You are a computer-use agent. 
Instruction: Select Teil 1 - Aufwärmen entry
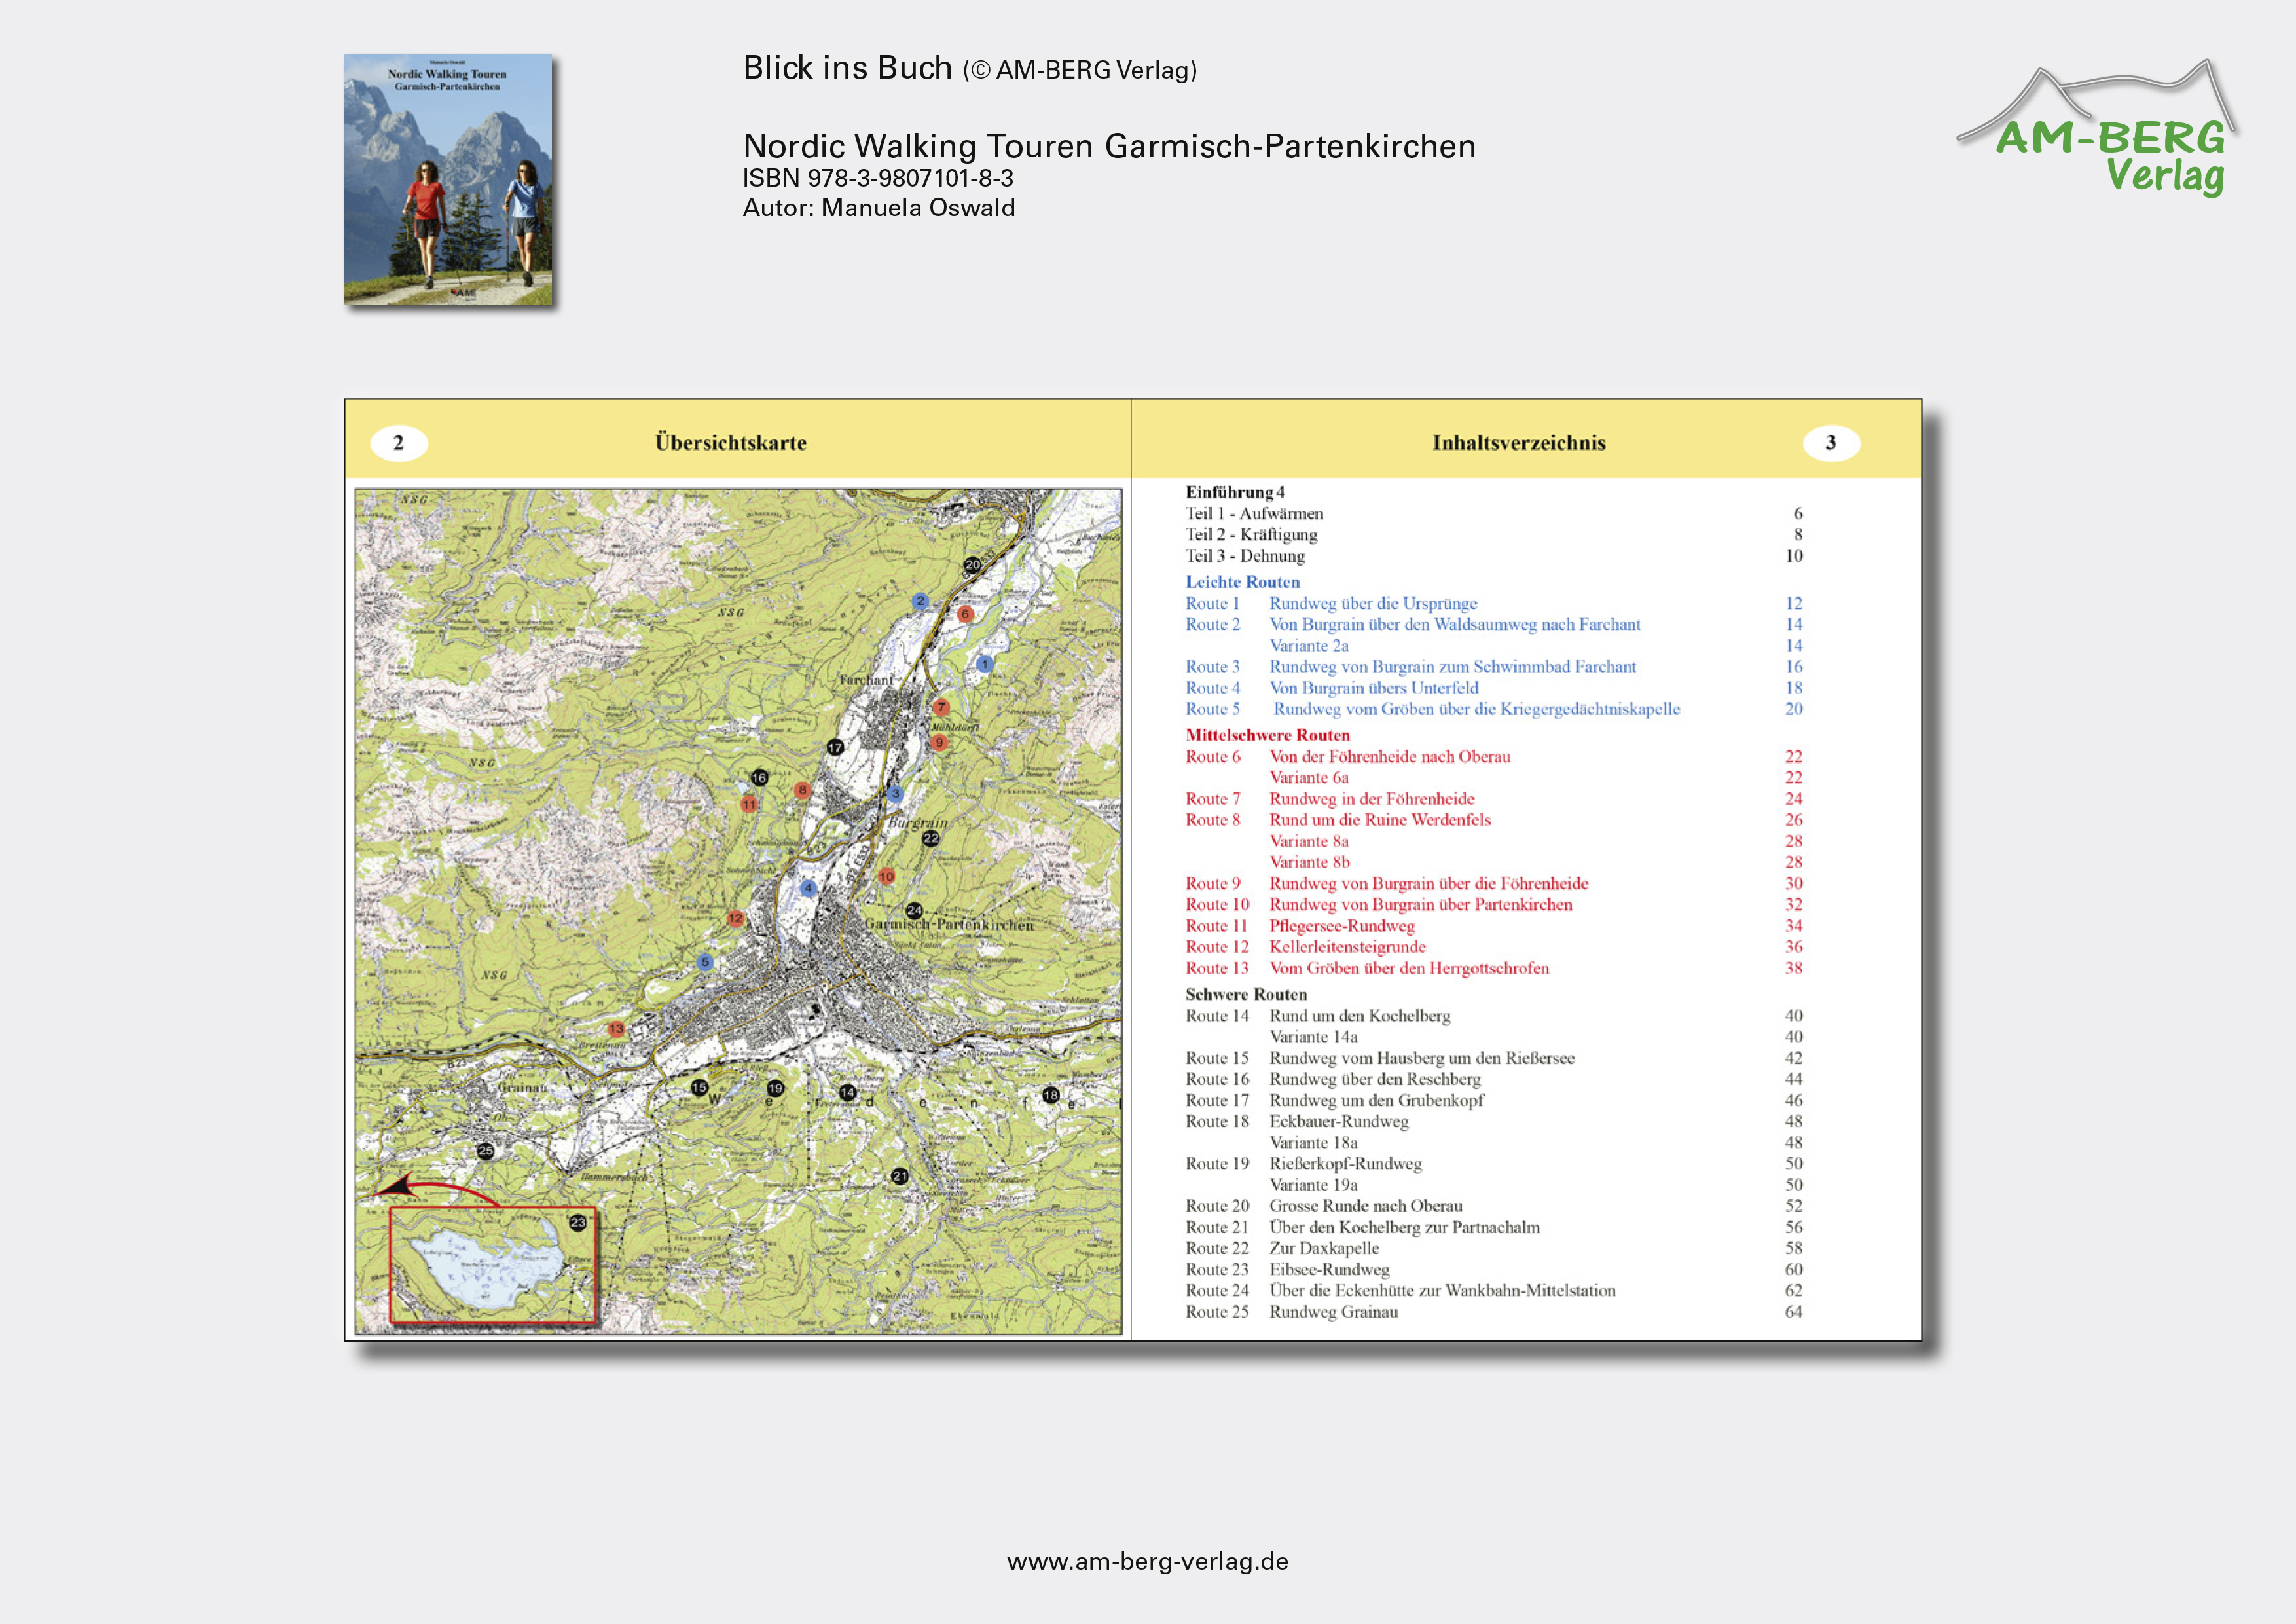point(1494,513)
